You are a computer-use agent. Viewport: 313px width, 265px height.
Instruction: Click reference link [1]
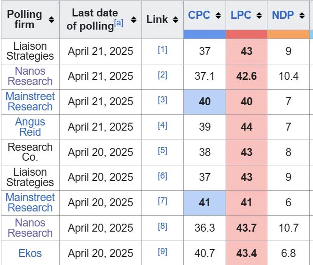(x=162, y=49)
